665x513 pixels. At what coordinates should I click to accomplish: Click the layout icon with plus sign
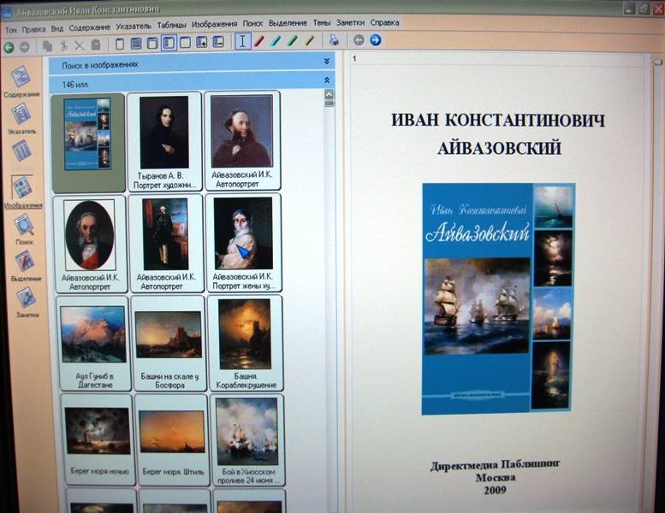pyautogui.click(x=202, y=42)
